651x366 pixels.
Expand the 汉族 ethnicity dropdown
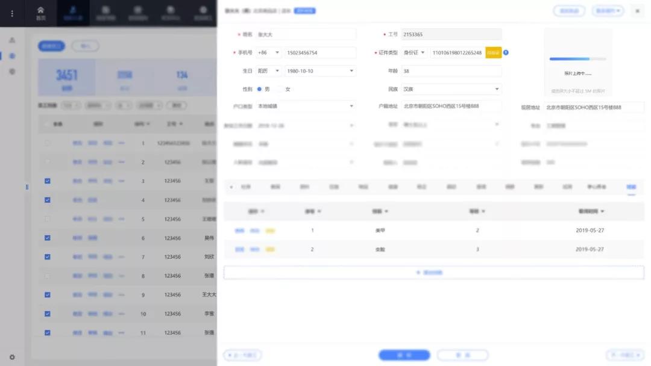tap(451, 89)
